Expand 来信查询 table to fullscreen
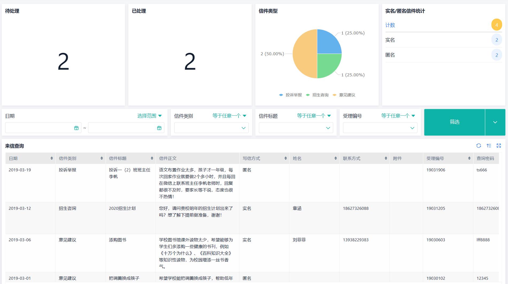The height and width of the screenshot is (284, 508). [x=499, y=145]
